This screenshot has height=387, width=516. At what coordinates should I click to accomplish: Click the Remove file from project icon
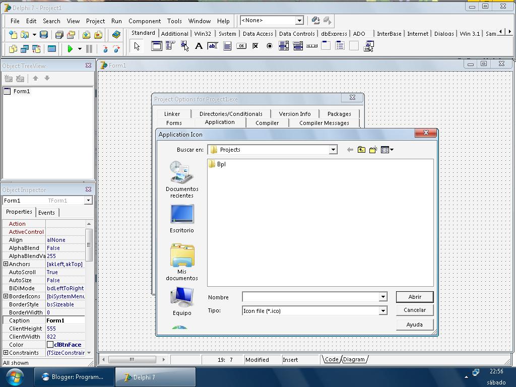tap(98, 35)
